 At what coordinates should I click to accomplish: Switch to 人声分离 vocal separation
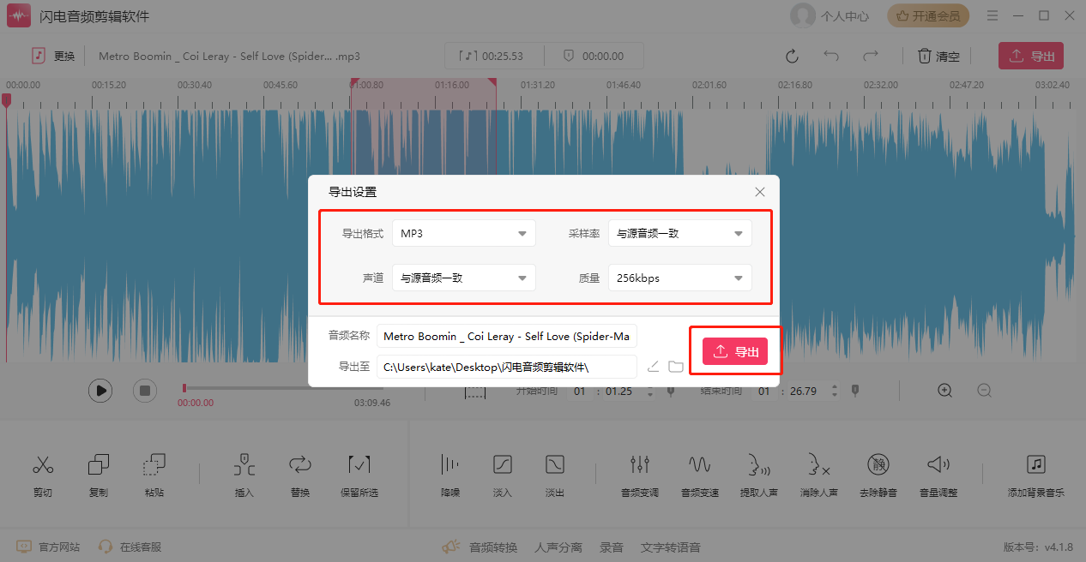coord(558,547)
